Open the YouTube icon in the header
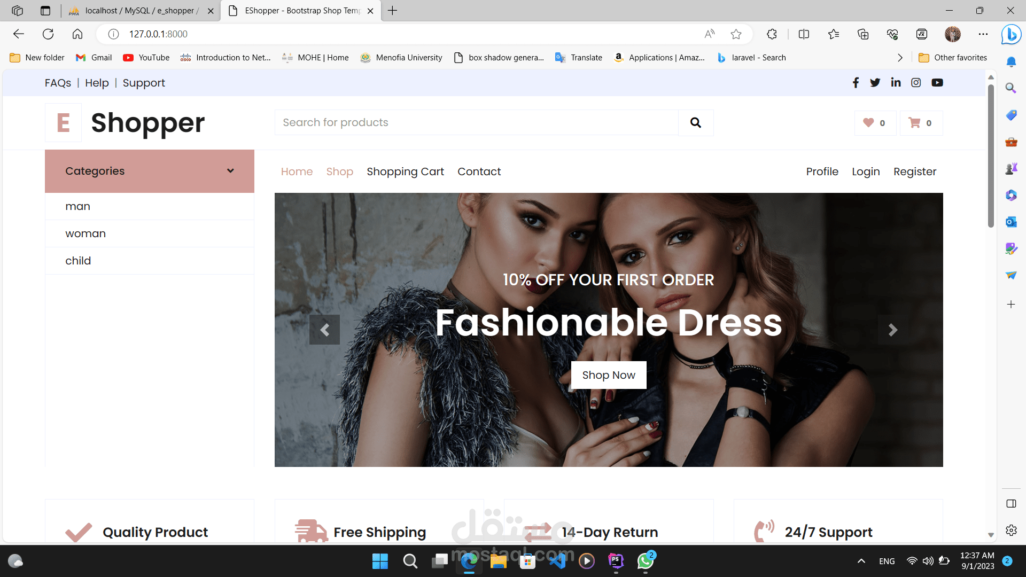This screenshot has width=1026, height=577. pos(937,82)
